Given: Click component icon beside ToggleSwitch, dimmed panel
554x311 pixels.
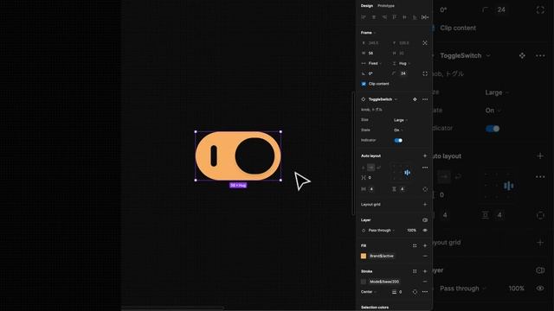Looking at the screenshot, I should tap(522, 55).
